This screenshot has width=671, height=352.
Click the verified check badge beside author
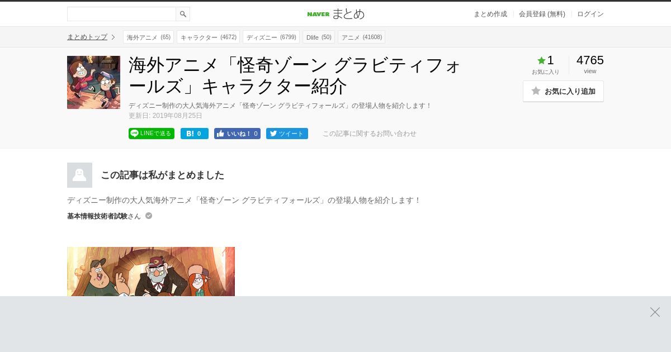pos(149,216)
